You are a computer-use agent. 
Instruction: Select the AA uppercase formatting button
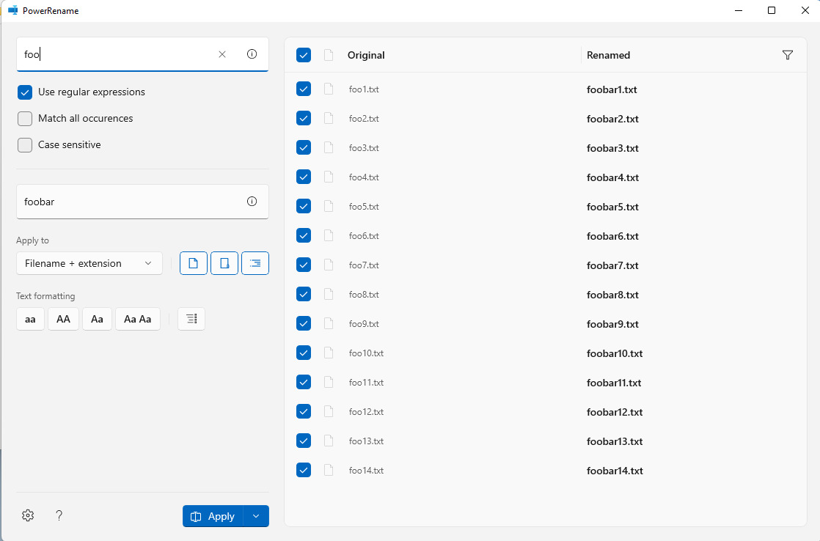[x=63, y=319]
